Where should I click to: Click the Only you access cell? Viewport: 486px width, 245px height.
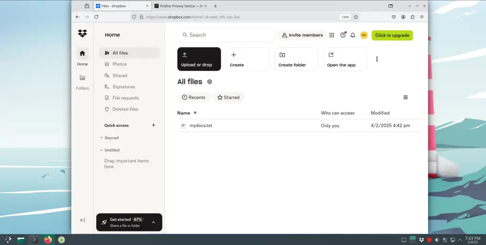pyautogui.click(x=330, y=126)
